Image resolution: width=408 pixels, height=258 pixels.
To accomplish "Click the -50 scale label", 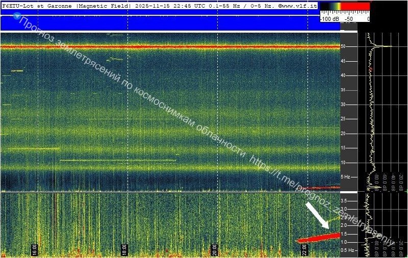I will [x=349, y=19].
